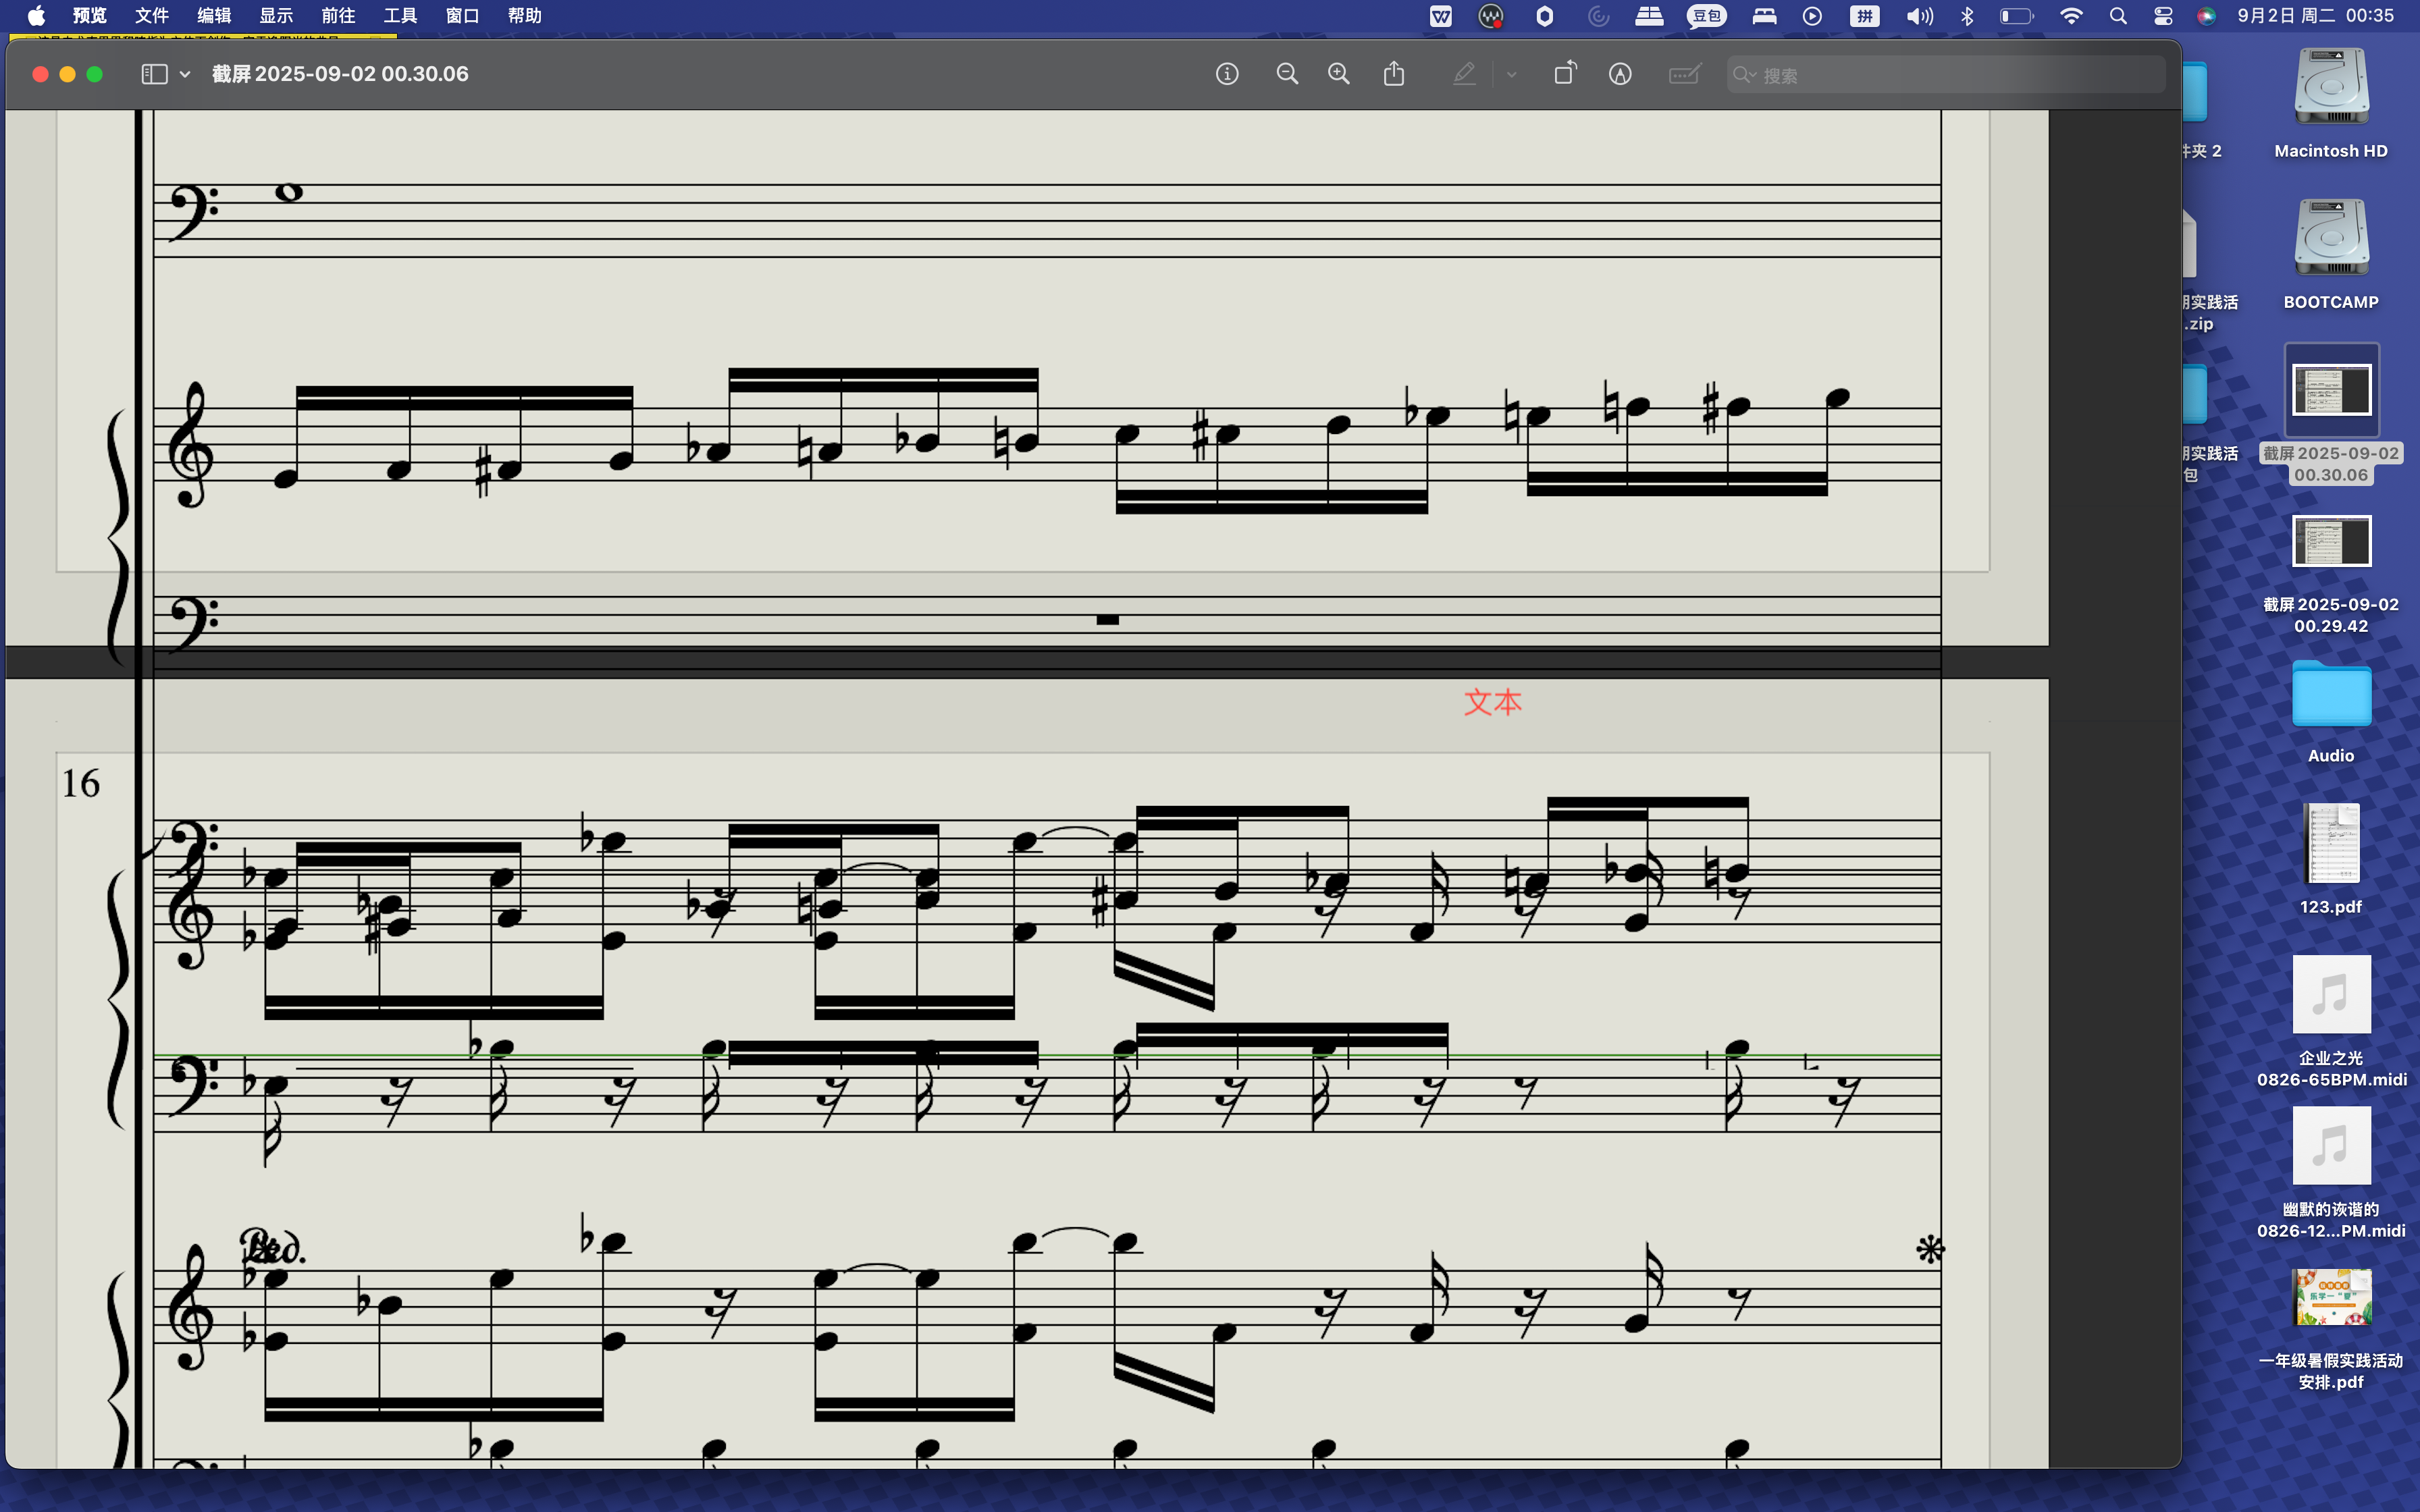
Task: Open the 显示 menu
Action: 276,16
